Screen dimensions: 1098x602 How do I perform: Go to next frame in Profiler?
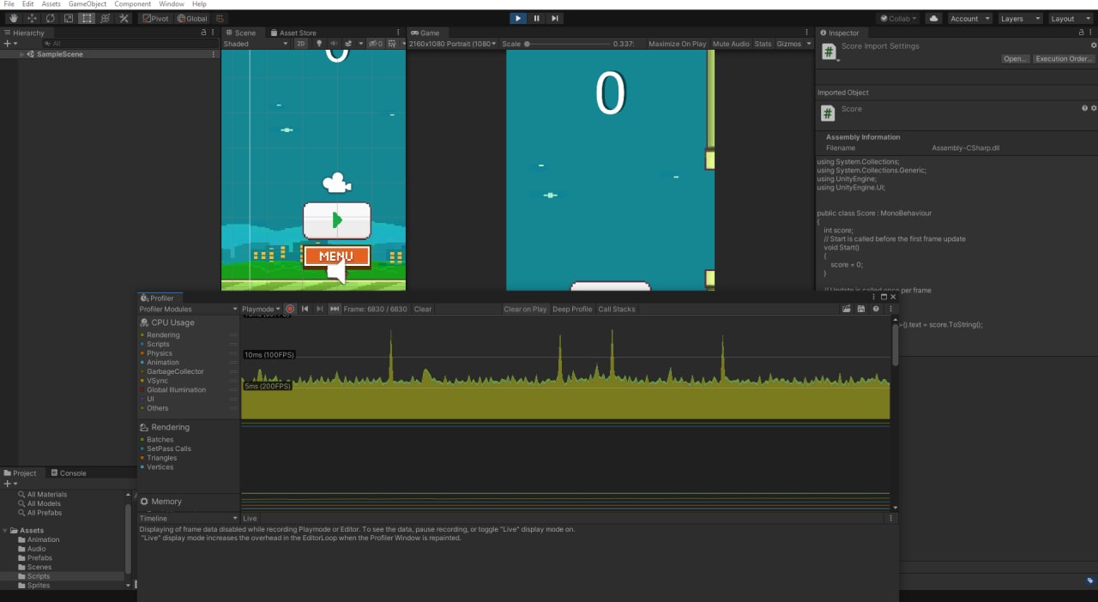tap(320, 309)
